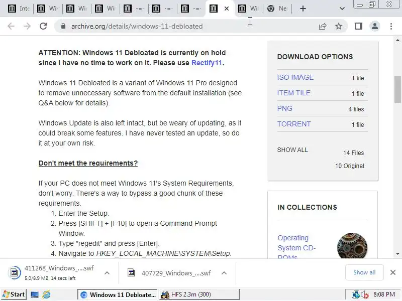Open the browser side panel
Image resolution: width=402 pixels, height=301 pixels.
(359, 26)
